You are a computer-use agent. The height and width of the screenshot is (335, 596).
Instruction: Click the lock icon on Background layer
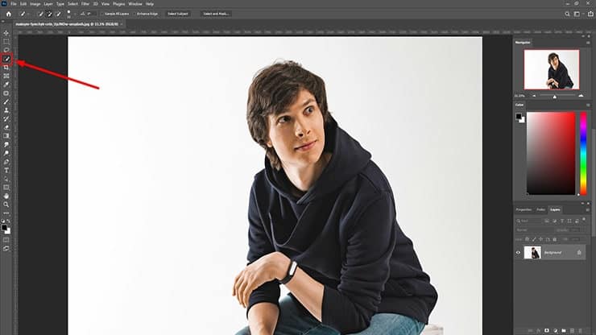580,253
